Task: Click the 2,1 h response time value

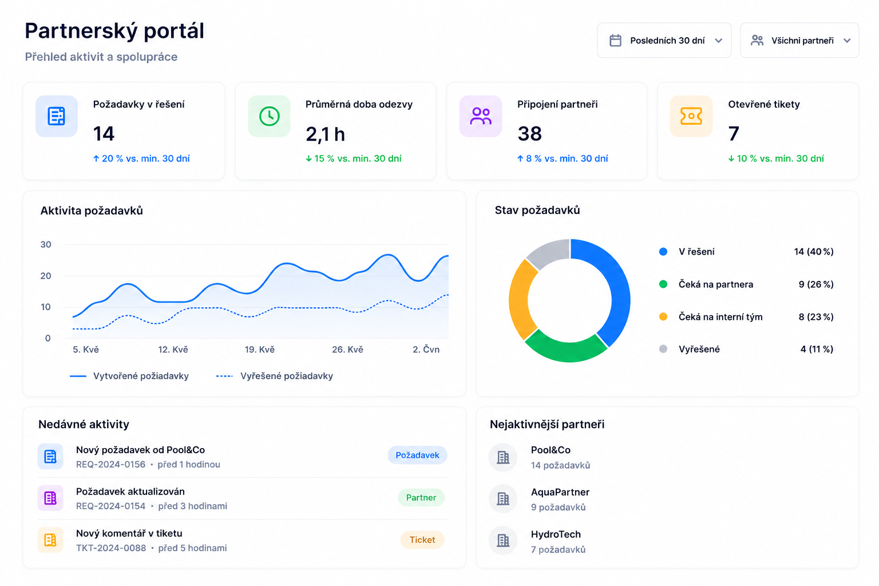Action: pyautogui.click(x=326, y=134)
